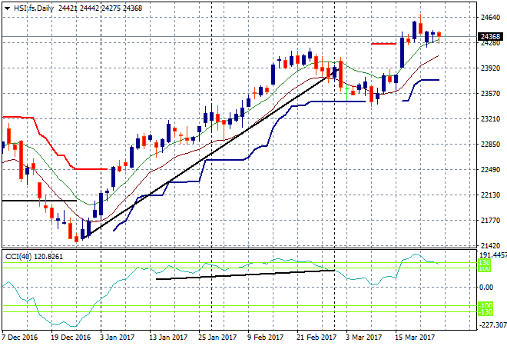Click the triangle arrow before HSI,fs,Daily
The image size is (507, 346).
tap(8, 8)
